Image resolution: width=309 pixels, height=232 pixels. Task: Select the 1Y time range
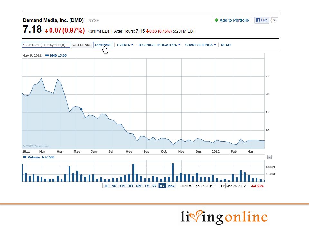147,186
